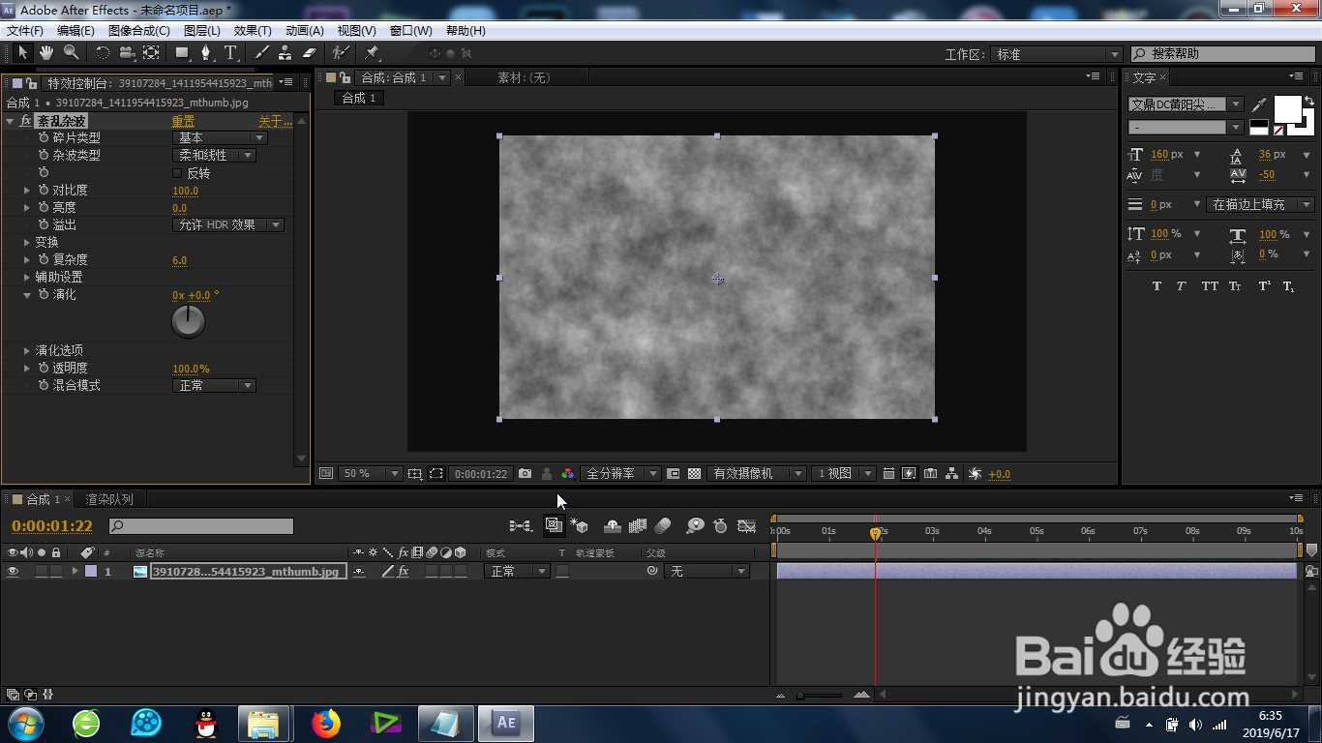Toggle stopwatch for 对比度
The height and width of the screenshot is (743, 1322).
(x=44, y=191)
